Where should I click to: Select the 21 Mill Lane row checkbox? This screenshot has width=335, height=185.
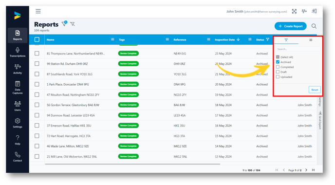[x=37, y=156]
